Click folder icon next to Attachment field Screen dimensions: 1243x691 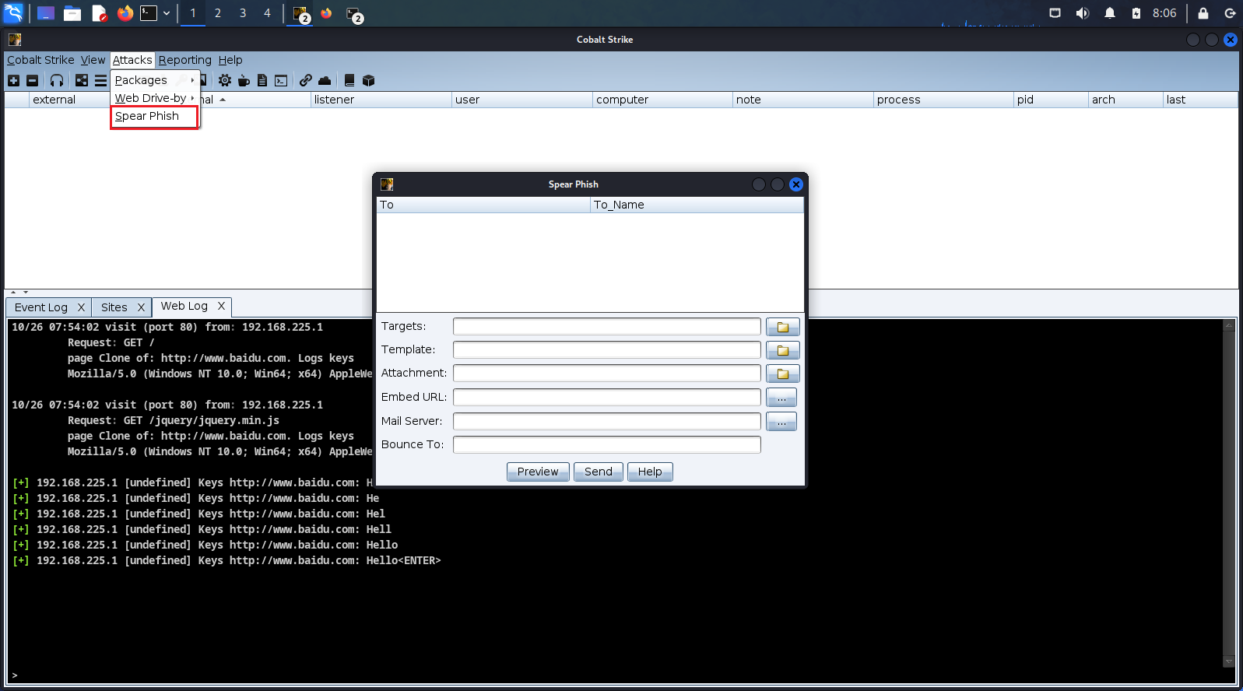[782, 374]
